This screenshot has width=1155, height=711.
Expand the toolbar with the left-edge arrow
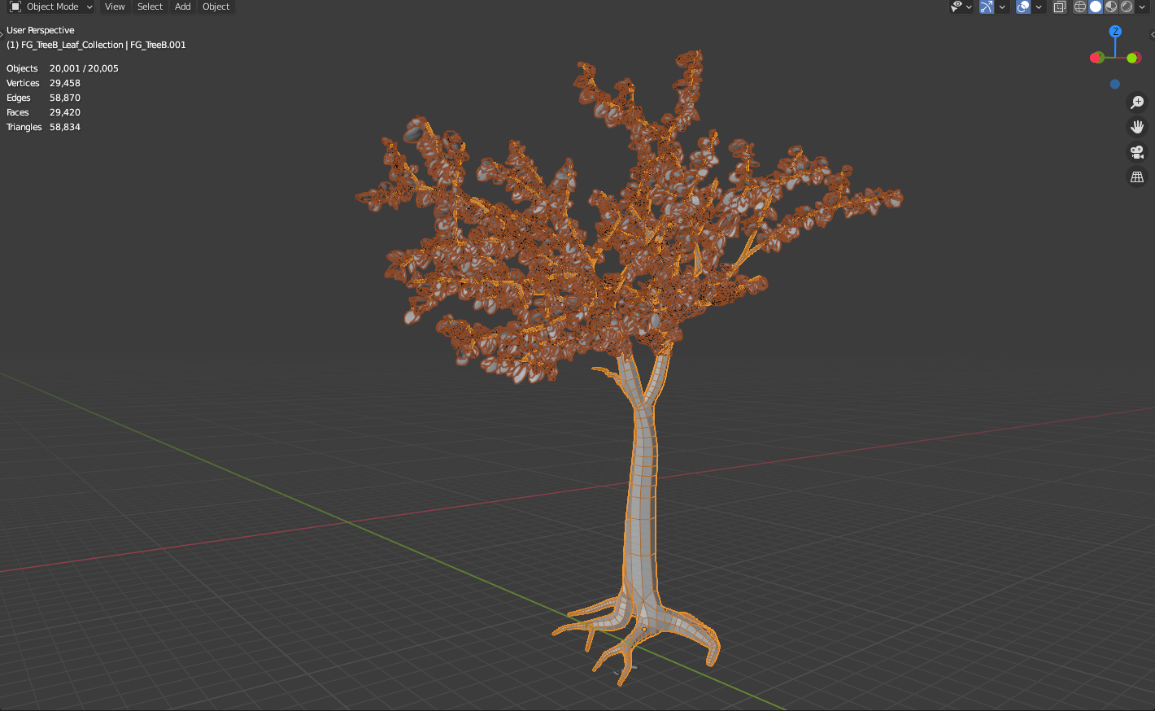click(2, 34)
